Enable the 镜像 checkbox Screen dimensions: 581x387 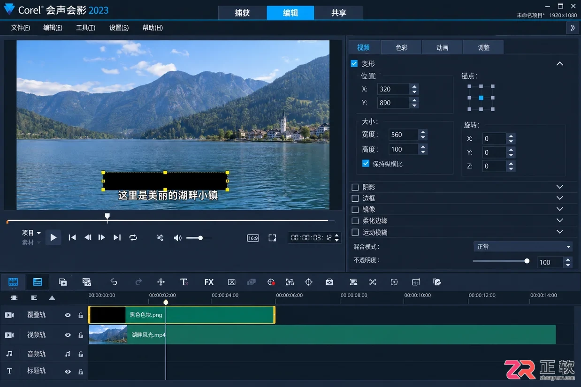click(x=355, y=209)
